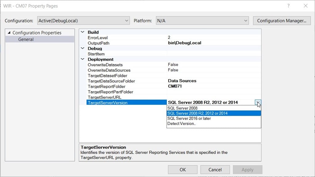Image resolution: width=315 pixels, height=177 pixels.
Task: Select the TargetReportPartFolder property
Action: pos(110,92)
